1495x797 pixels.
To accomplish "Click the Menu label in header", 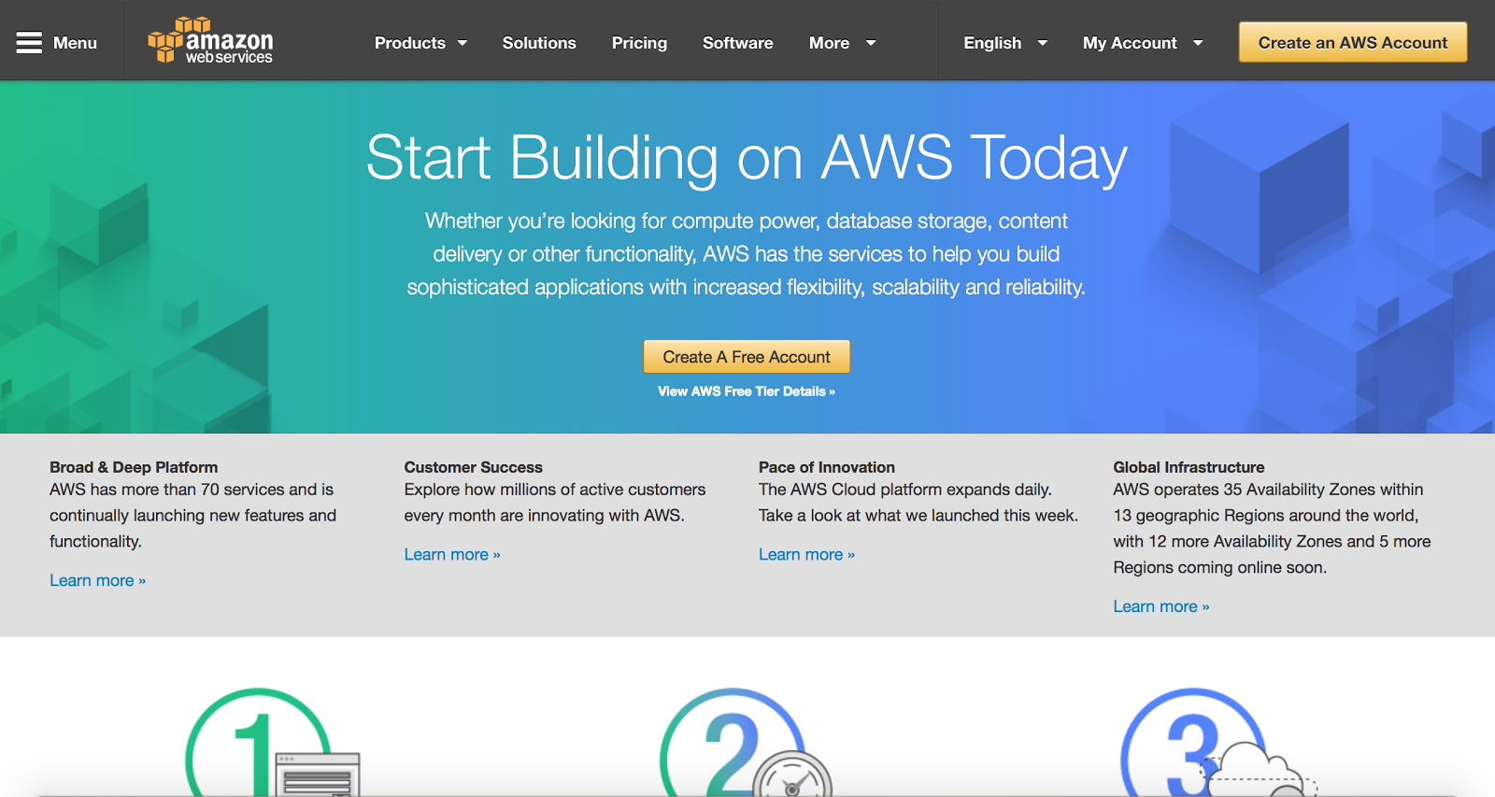I will (75, 43).
